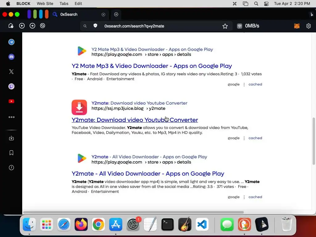The height and width of the screenshot is (237, 316).
Task: Open options dots for mp3juice result
Action: coord(244,138)
